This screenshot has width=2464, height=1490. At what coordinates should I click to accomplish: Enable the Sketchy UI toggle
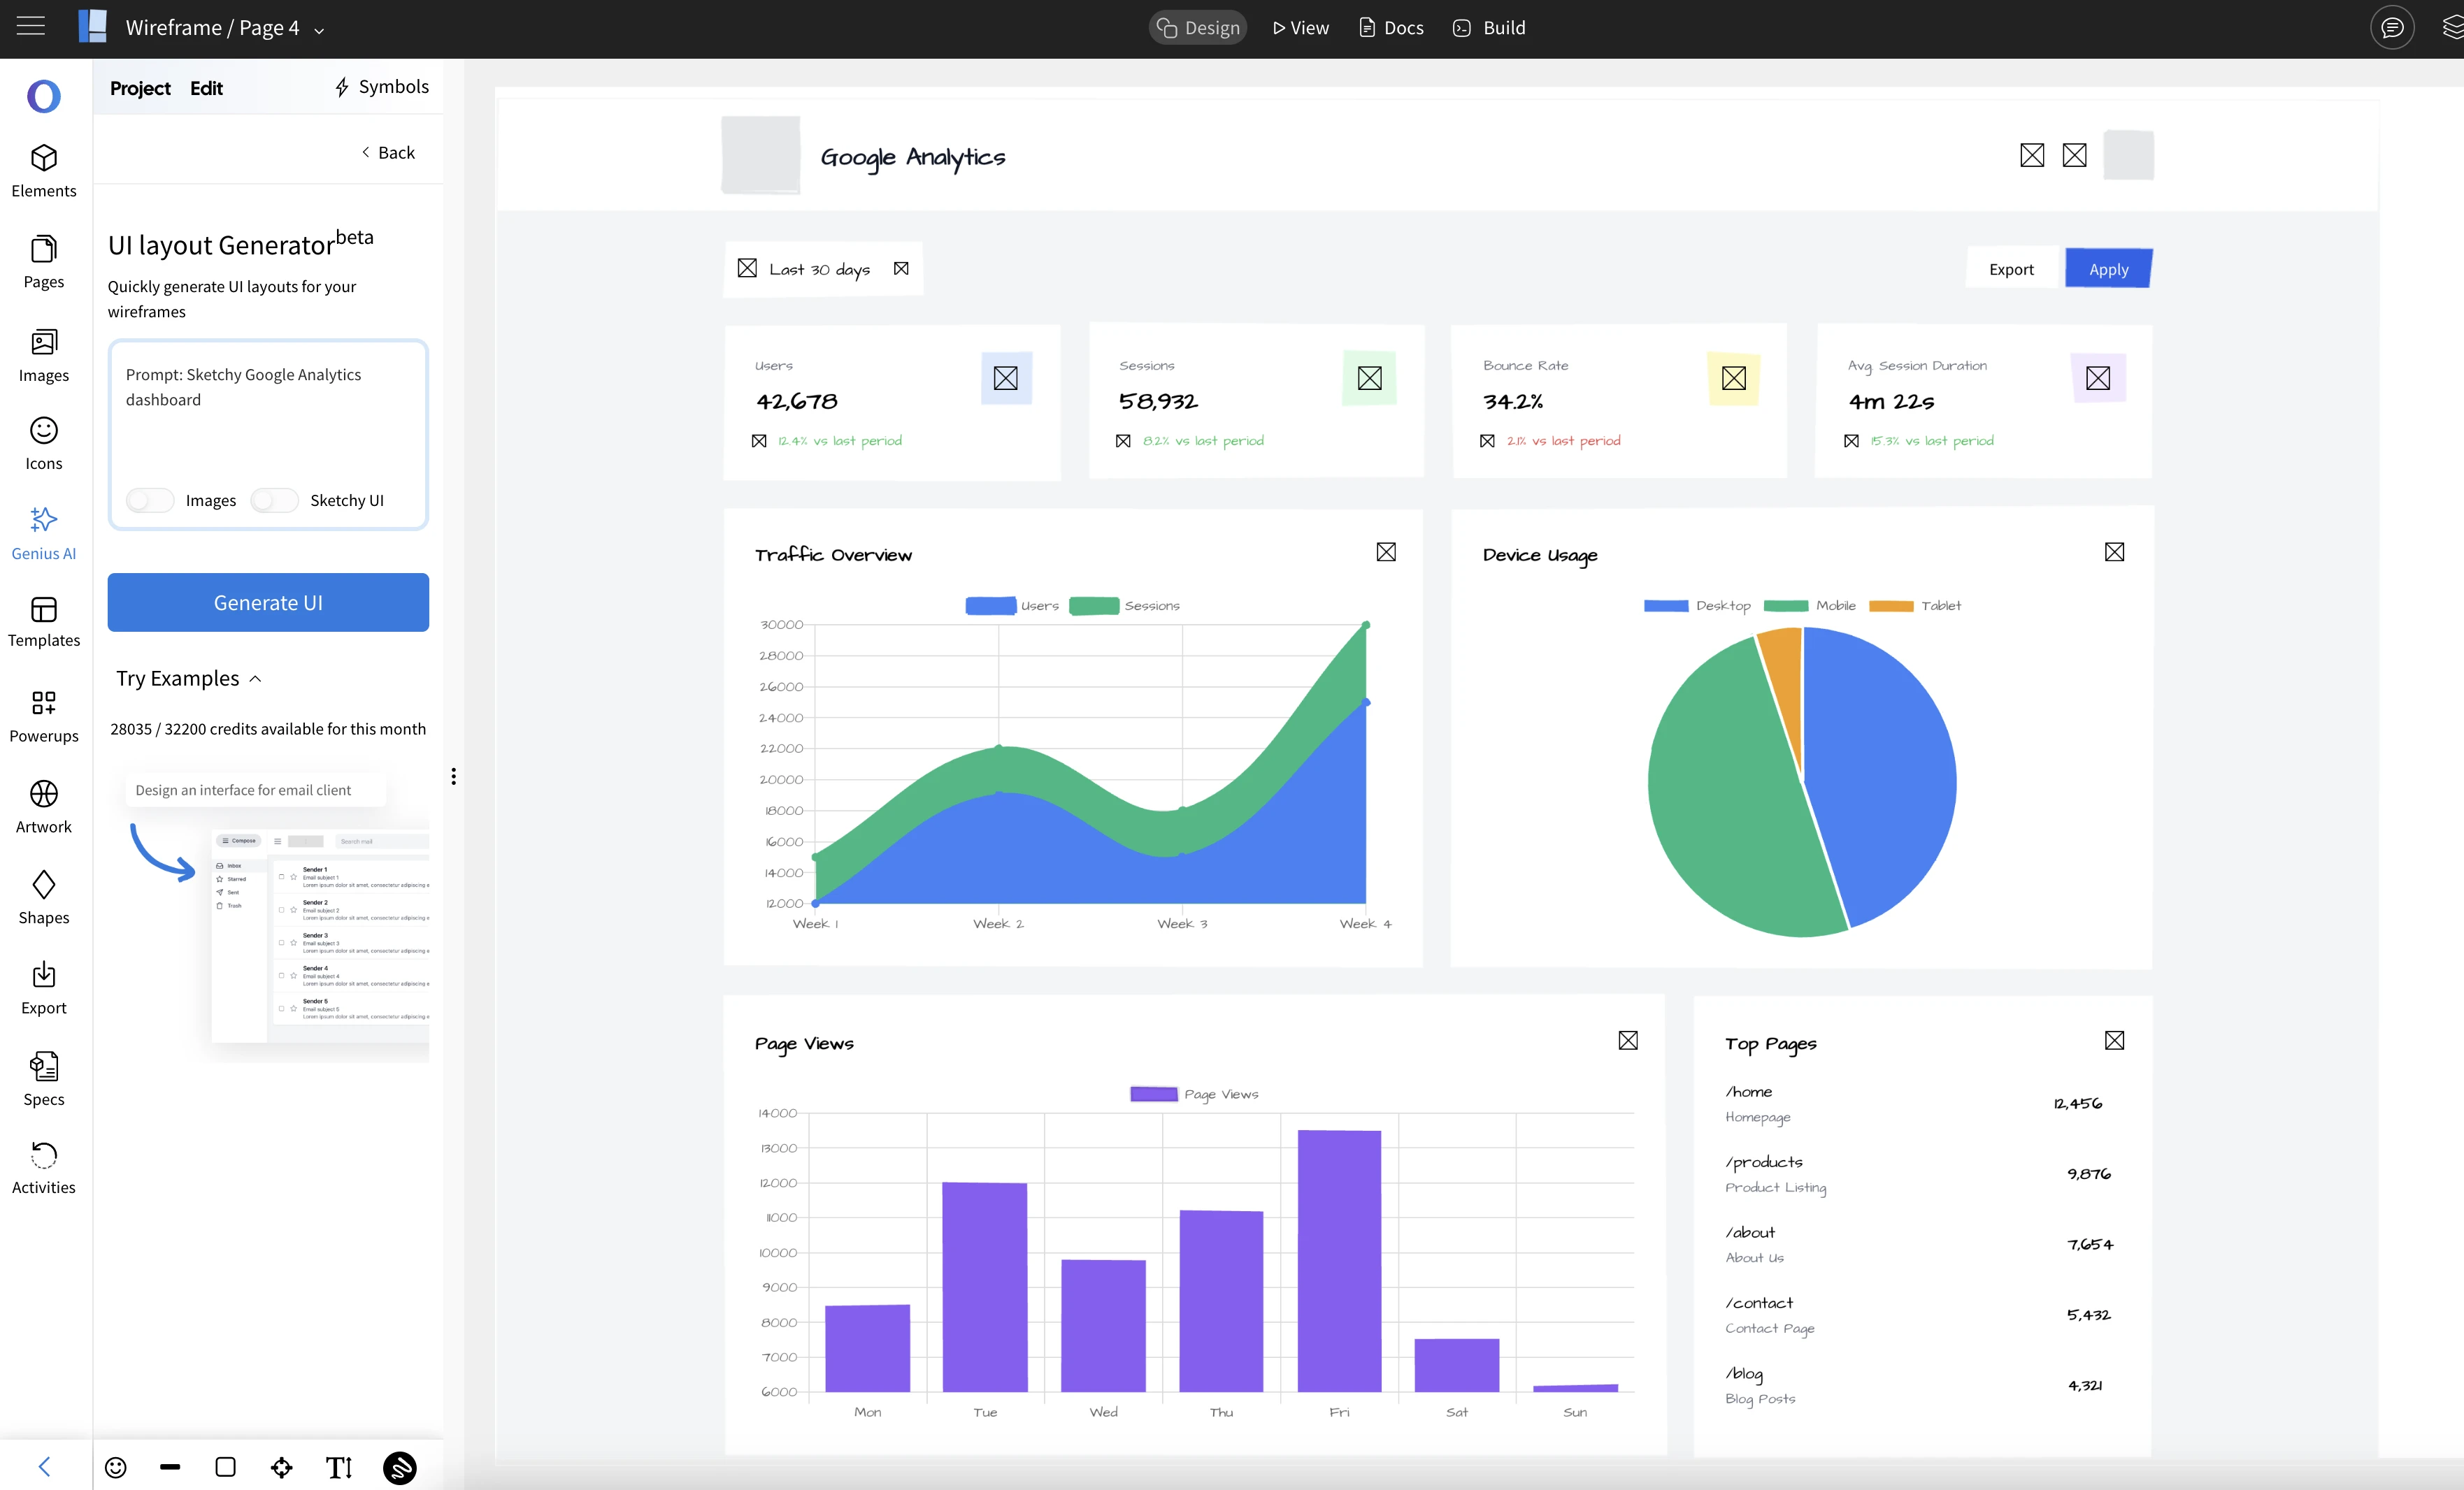coord(274,500)
